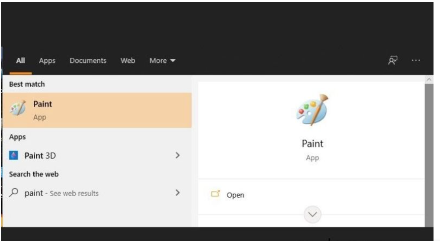Screen dimensions: 440x241
Task: Click the large Paint icon in preview pane
Action: click(312, 110)
